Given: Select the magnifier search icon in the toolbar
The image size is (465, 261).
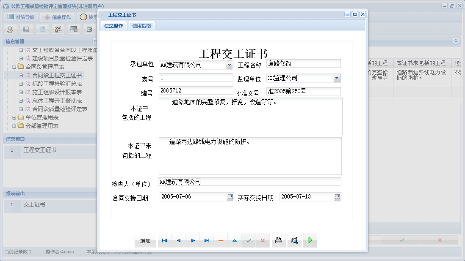Looking at the screenshot, I should click(9, 29).
